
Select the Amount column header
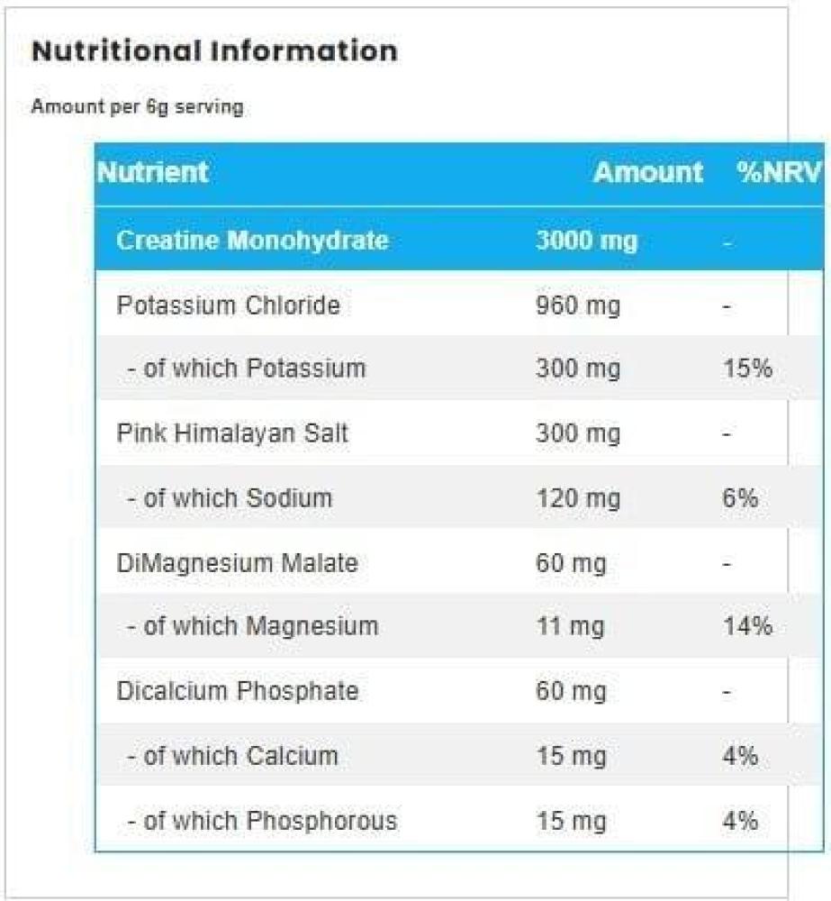[647, 172]
